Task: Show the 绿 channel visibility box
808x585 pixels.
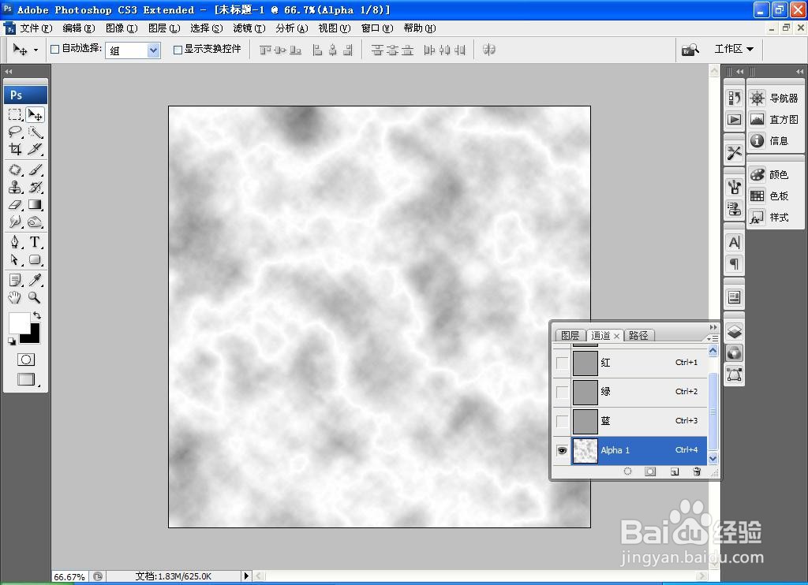Action: click(x=562, y=392)
